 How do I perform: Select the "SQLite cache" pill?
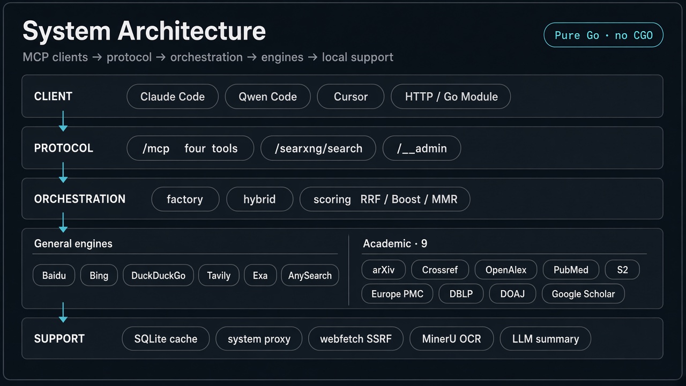coord(166,339)
